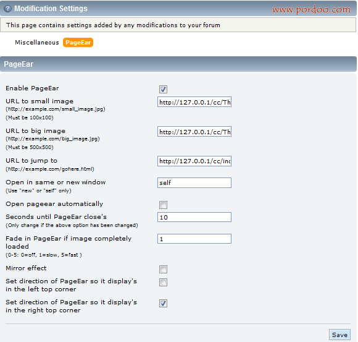Click into the URL to big image field
Screen dimensions: 358x342
[194, 132]
